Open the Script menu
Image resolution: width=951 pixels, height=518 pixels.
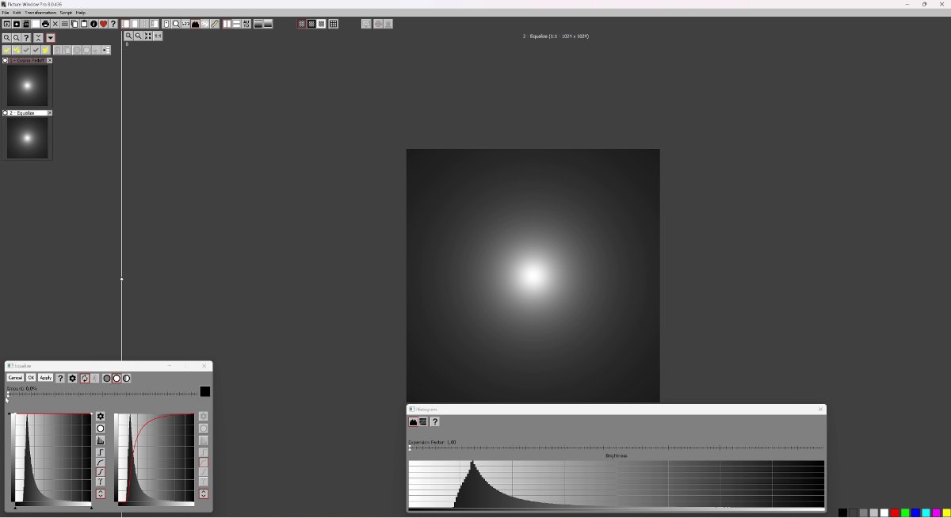66,13
